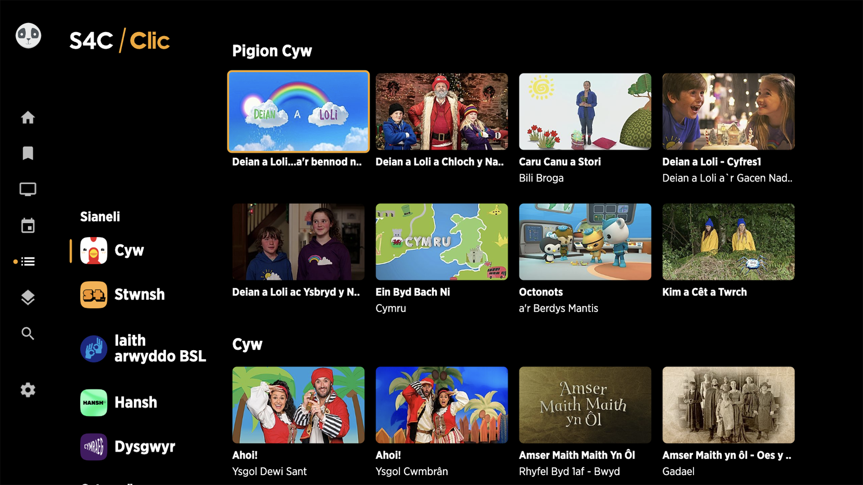Viewport: 863px width, 485px height.
Task: Open the settings gear
Action: tap(28, 390)
